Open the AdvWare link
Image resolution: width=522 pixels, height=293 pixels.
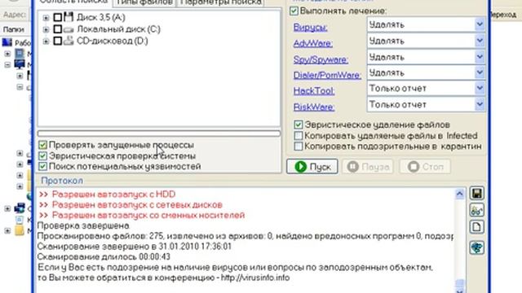pos(313,43)
